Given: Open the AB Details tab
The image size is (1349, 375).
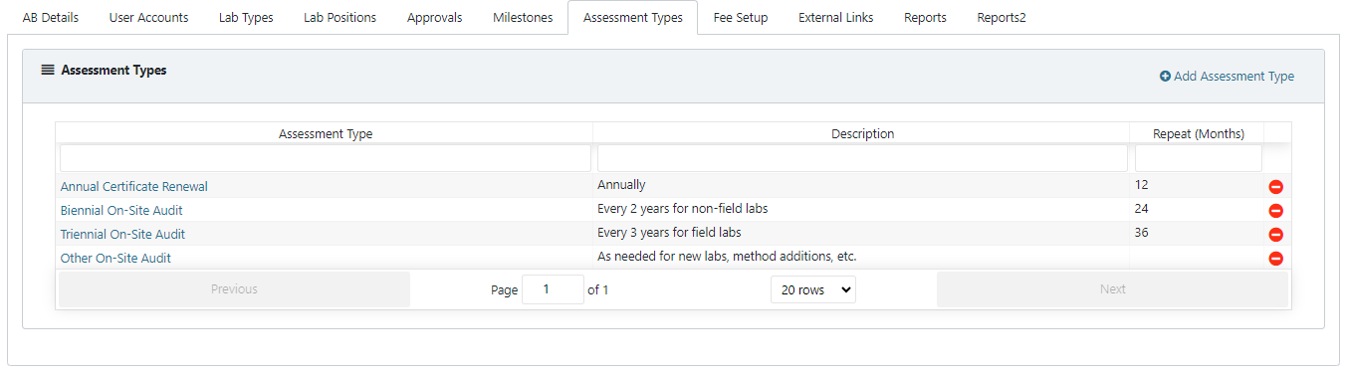Looking at the screenshot, I should (50, 18).
